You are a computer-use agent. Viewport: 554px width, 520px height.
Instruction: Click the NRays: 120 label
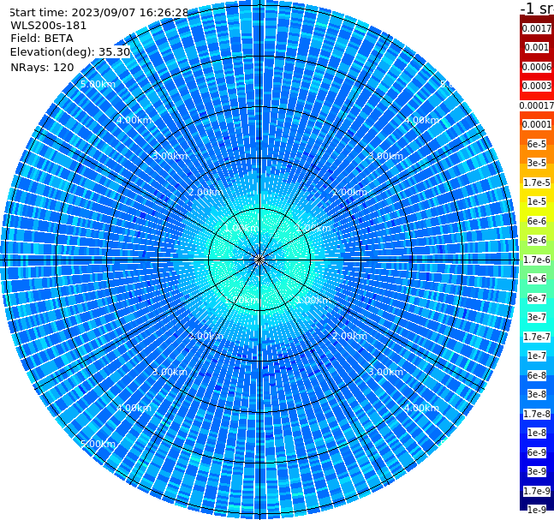[x=42, y=67]
